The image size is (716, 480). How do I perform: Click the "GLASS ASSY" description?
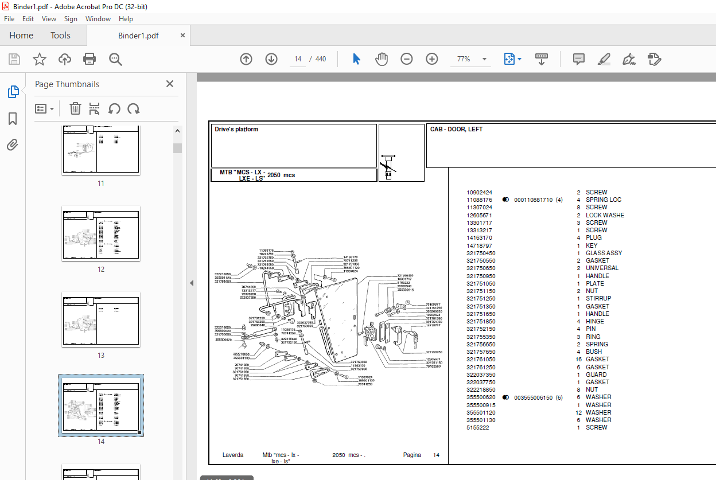604,253
